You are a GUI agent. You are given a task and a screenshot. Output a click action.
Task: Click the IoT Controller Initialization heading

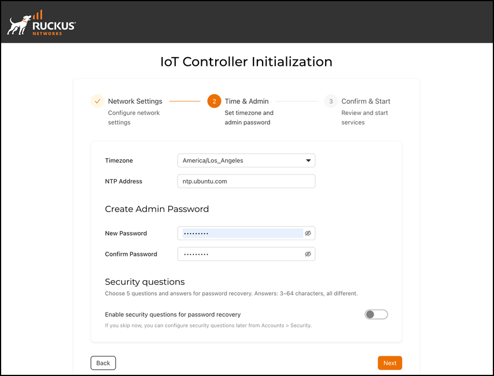(246, 62)
